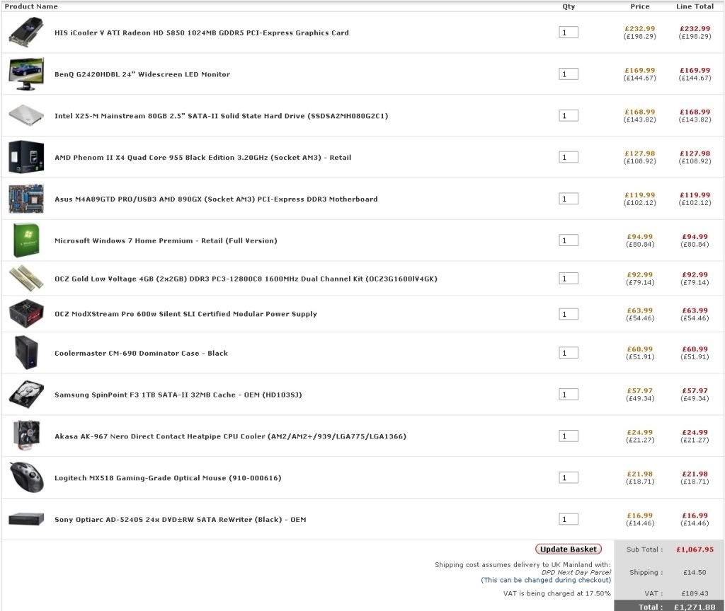
Task: Click the OCZ ModXStream quantity box
Action: (x=569, y=314)
